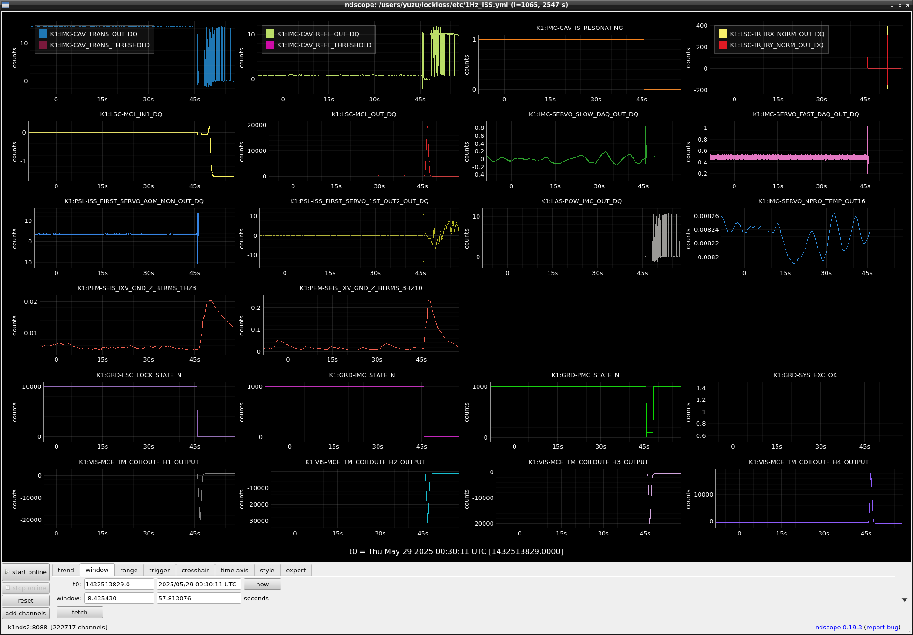Click the K1:VIS-MCE_TM_COILOUTF_H4_OUTPUT title
Screen dimensions: 913x635
[809, 462]
